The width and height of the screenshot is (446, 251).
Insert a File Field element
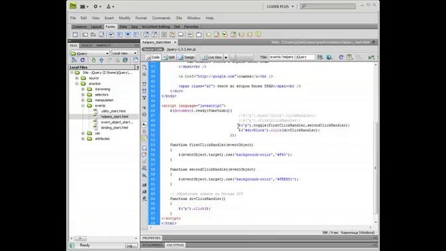(172, 35)
